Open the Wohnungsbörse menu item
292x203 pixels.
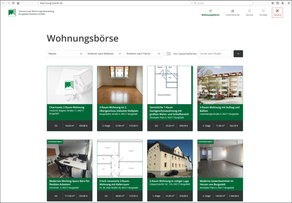211,13
